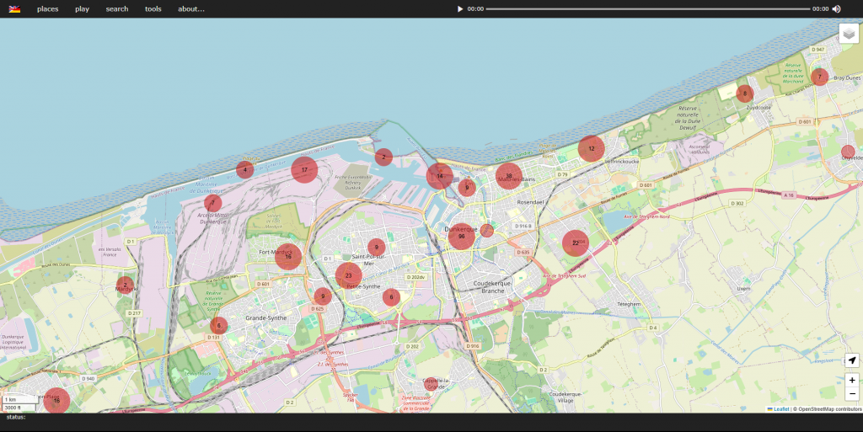Select the cluster marker labeled 23

348,275
